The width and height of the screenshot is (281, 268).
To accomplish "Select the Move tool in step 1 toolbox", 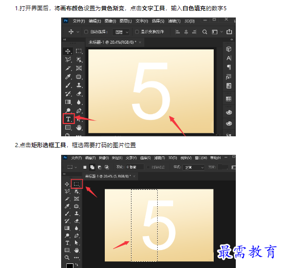I will (68, 51).
